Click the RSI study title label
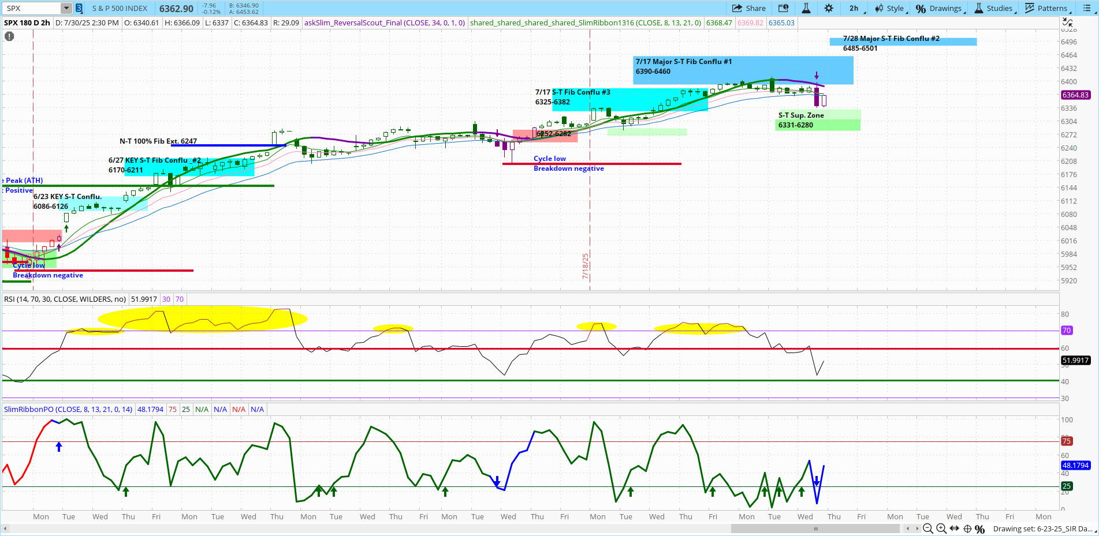1099x536 pixels. (x=65, y=299)
